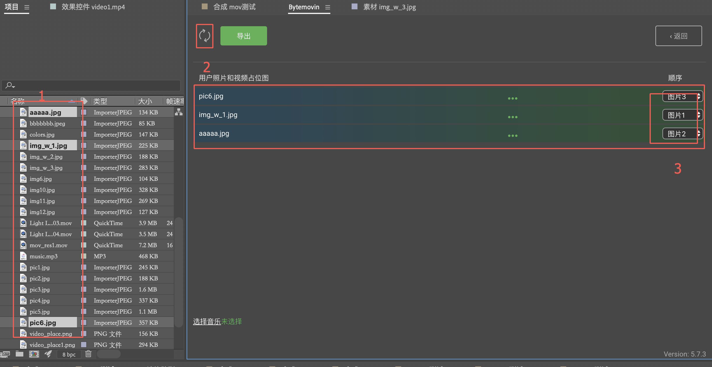The width and height of the screenshot is (712, 367).
Task: Click the JPEG file icon for pic4.jpg
Action: (23, 300)
